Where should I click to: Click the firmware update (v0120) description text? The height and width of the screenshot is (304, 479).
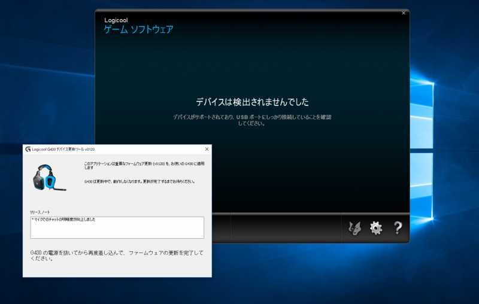pyautogui.click(x=144, y=165)
